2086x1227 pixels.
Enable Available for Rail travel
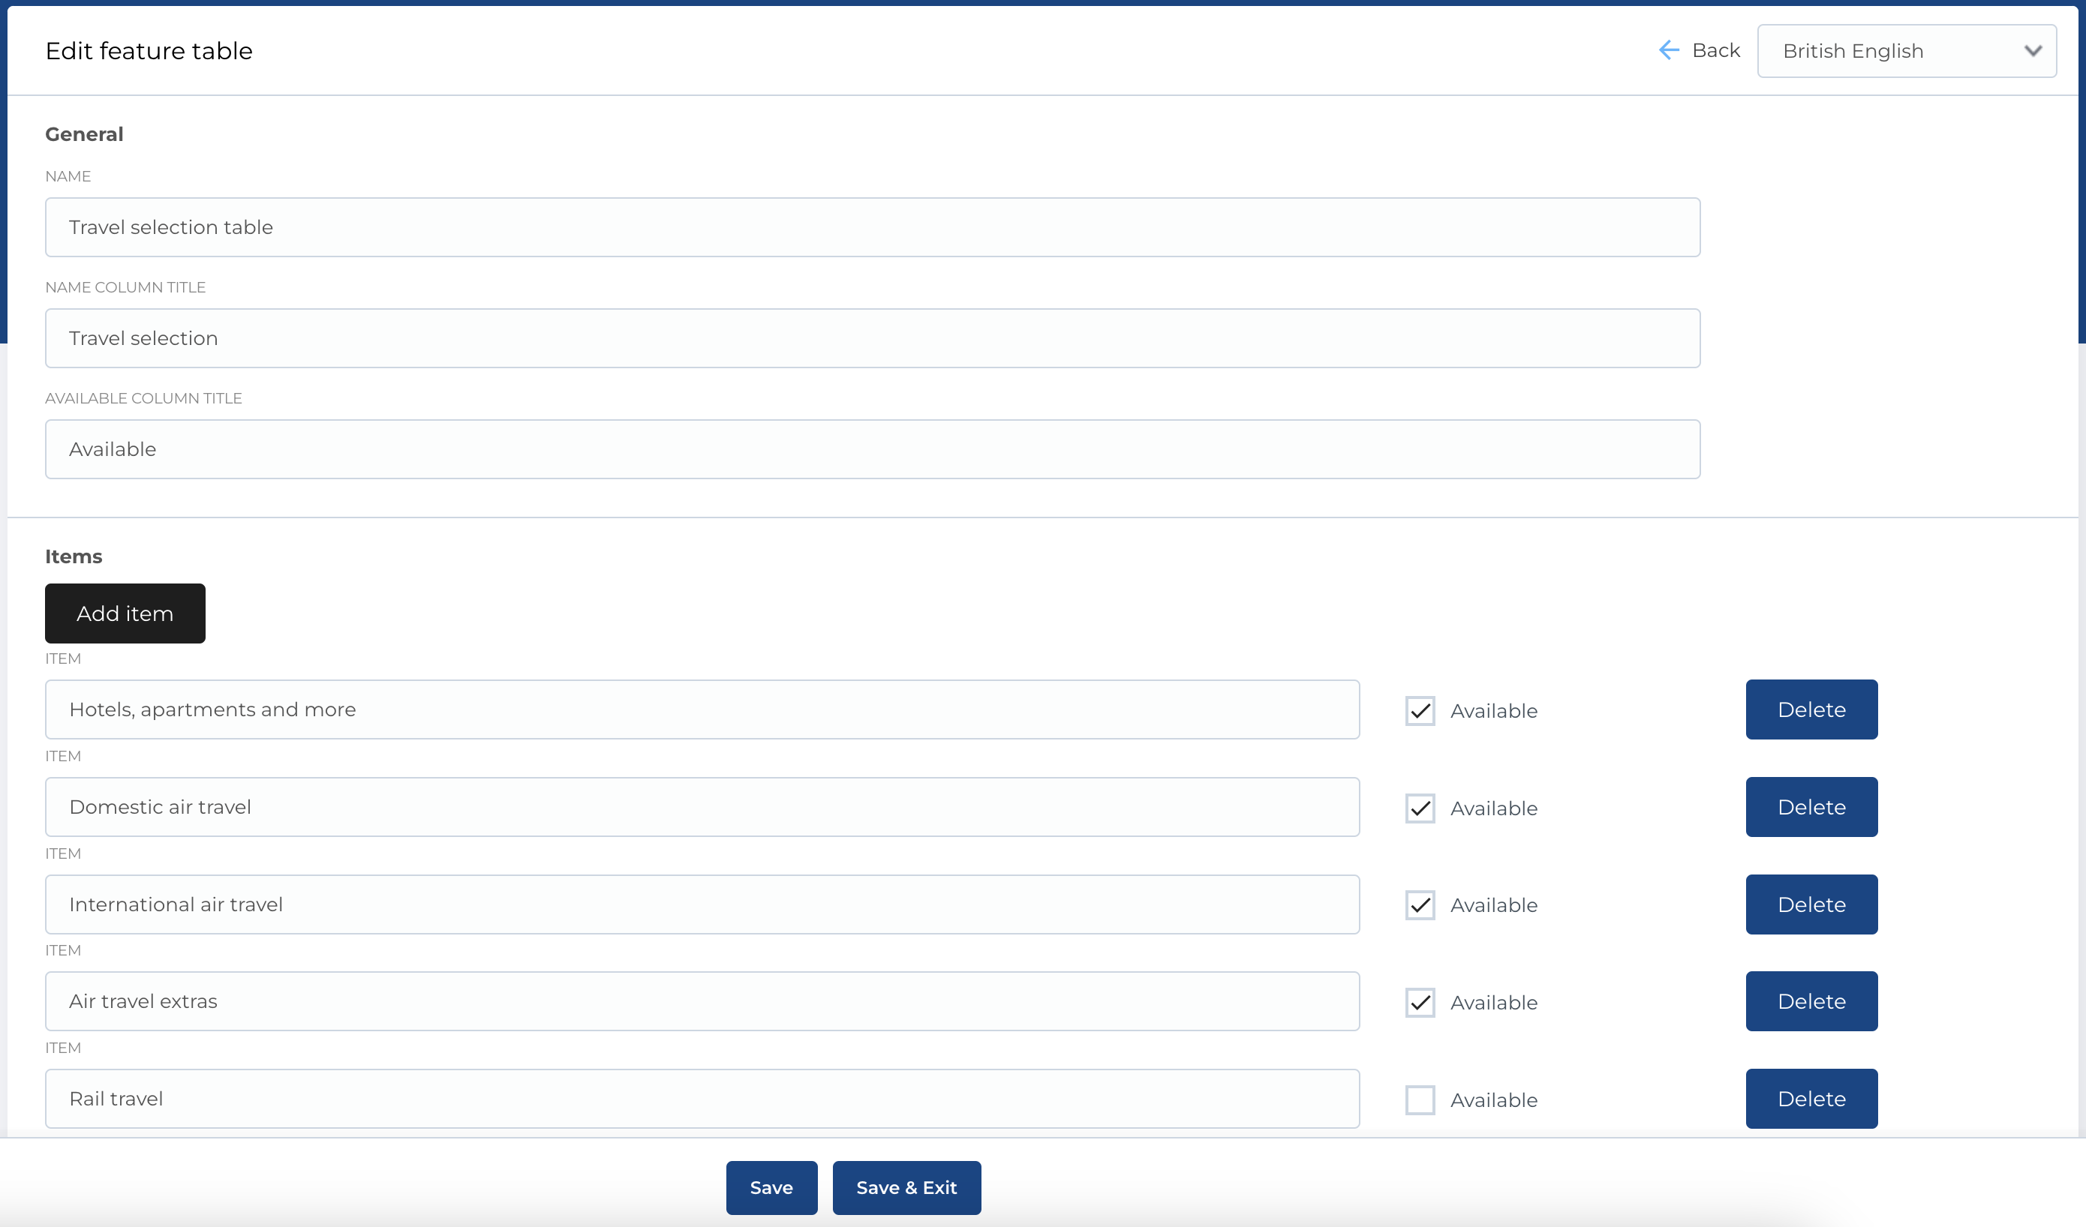(1419, 1099)
